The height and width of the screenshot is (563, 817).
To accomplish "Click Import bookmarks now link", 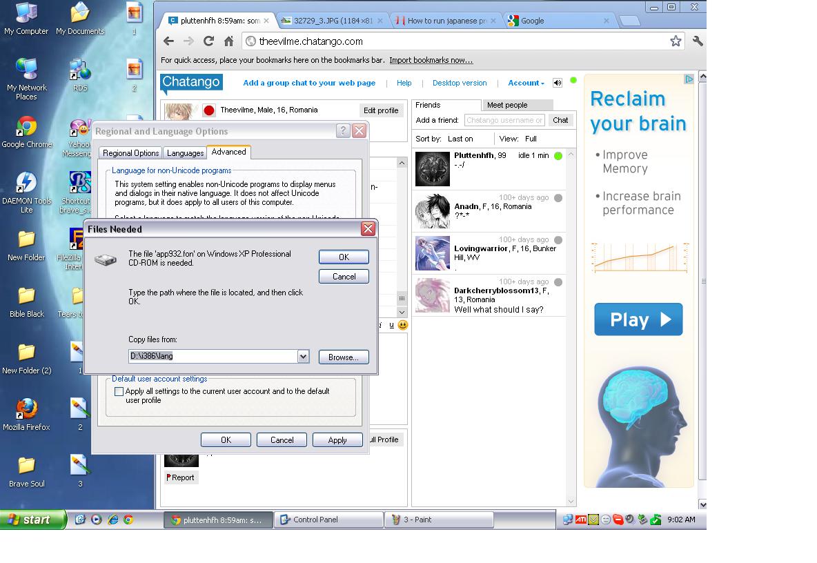I will click(431, 60).
